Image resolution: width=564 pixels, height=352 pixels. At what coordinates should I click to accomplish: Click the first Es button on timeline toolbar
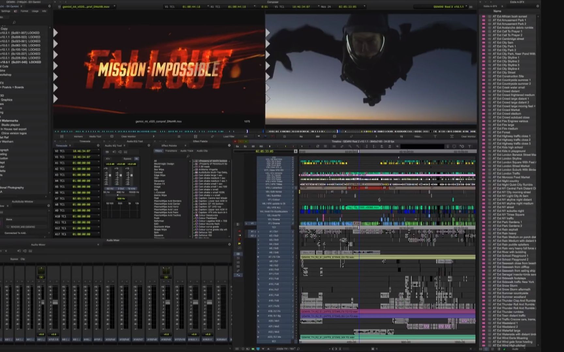pyautogui.click(x=237, y=146)
